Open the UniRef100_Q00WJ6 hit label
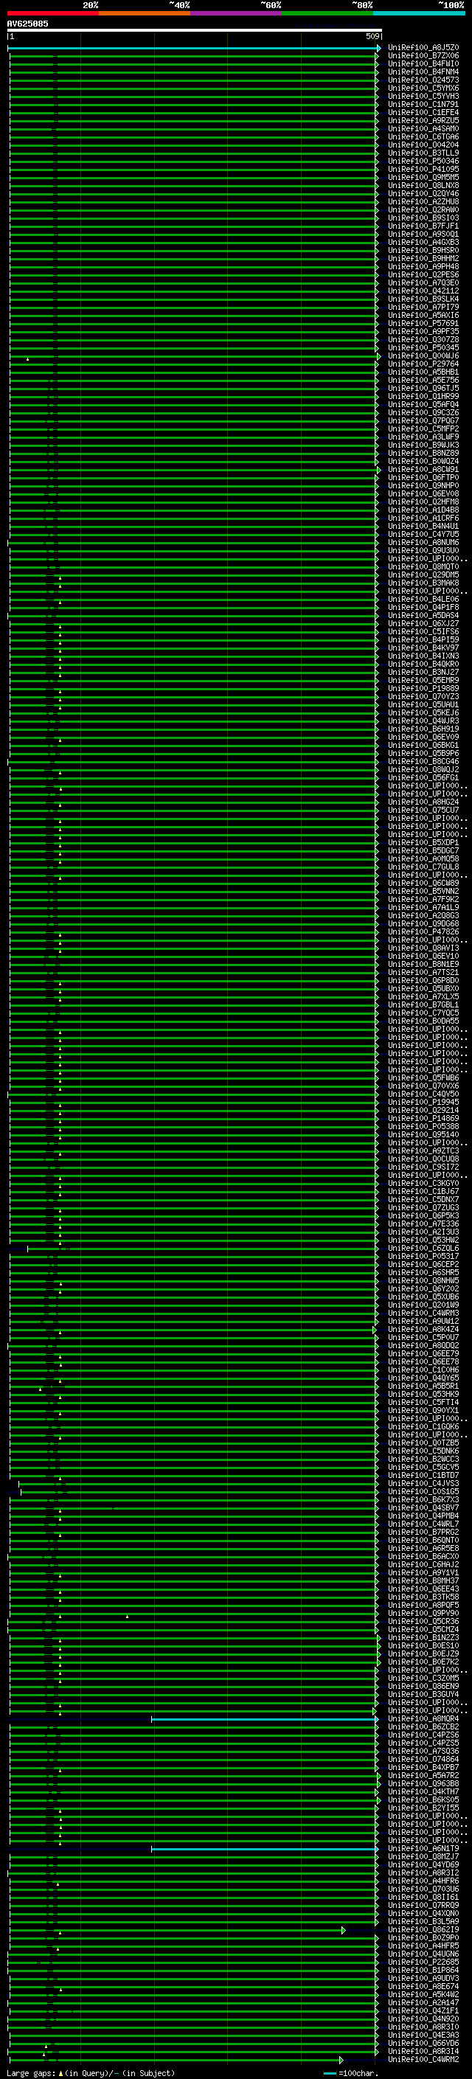This screenshot has height=2079, width=472. tap(423, 356)
